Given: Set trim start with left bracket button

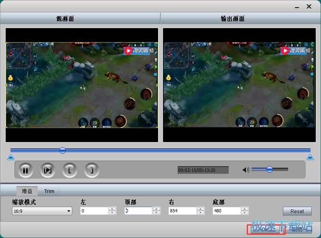Looking at the screenshot, I should (69, 170).
